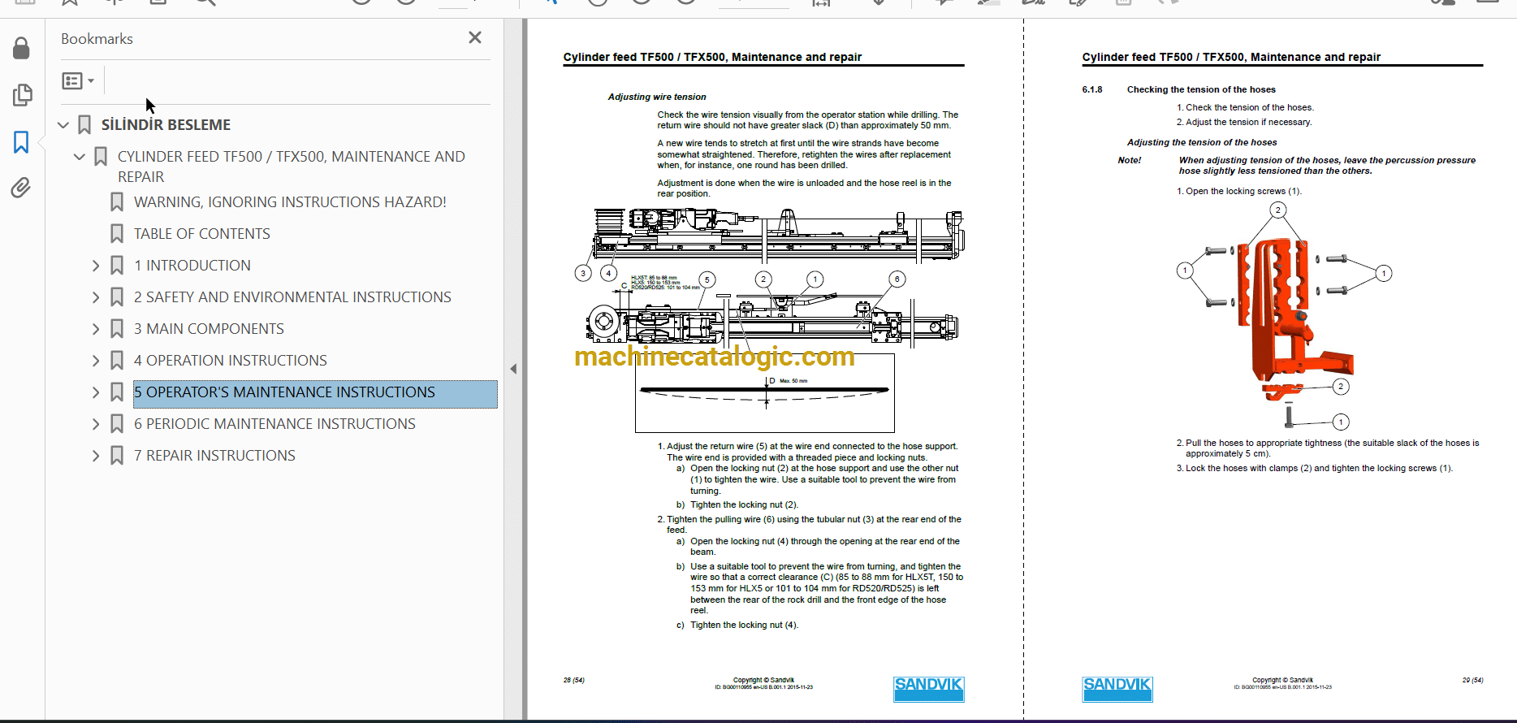This screenshot has width=1517, height=723.
Task: Click 'Tighten the locking nut (2).' step
Action: (737, 504)
